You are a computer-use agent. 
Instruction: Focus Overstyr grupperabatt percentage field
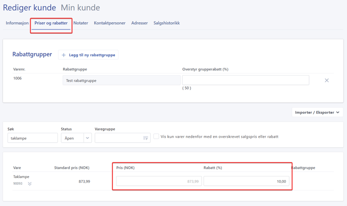(x=245, y=80)
